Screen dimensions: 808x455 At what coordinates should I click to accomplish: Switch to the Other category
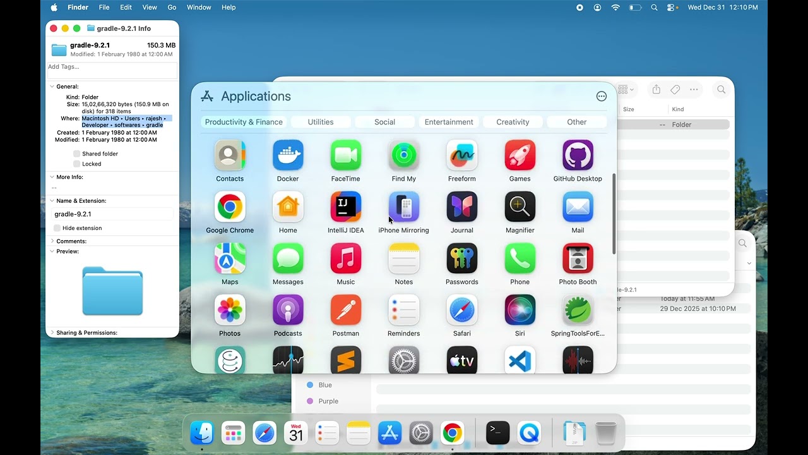point(577,122)
